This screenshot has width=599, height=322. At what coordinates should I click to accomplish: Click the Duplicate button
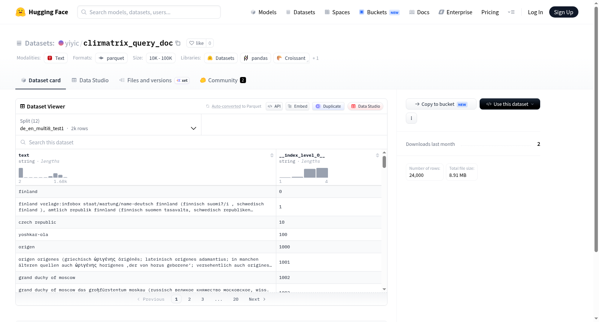pyautogui.click(x=328, y=106)
